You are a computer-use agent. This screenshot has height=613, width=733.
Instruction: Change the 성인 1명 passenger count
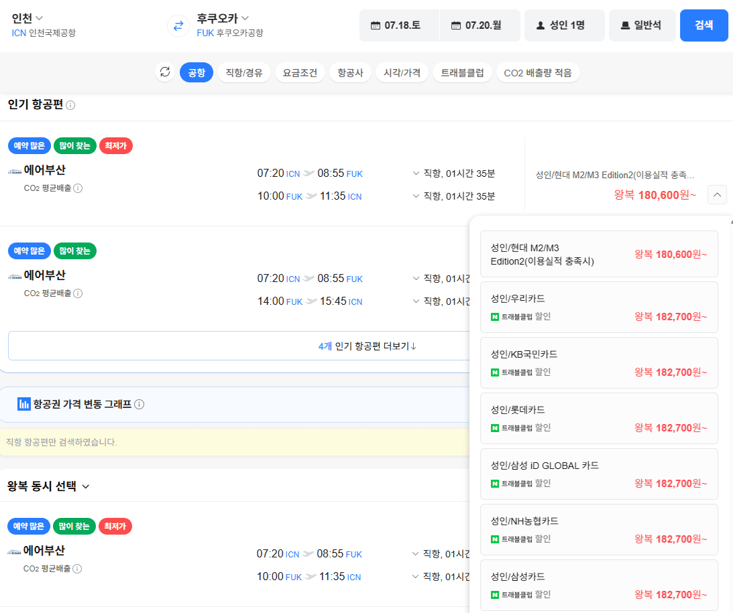(x=564, y=25)
